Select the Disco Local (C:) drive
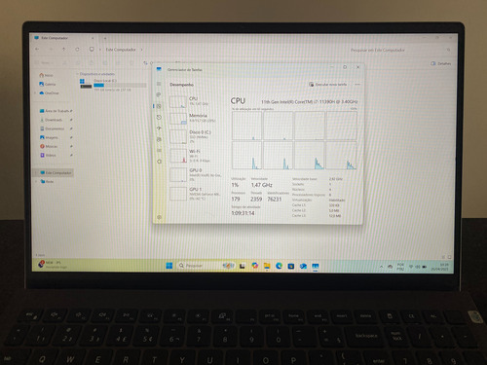Screen dimensions: 487x365 tap(112, 85)
